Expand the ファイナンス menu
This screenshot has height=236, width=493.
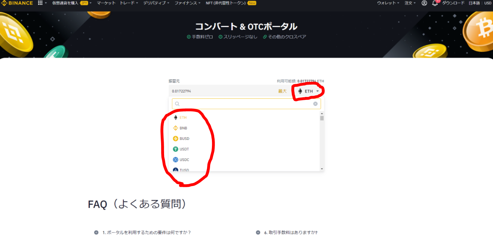point(188,3)
